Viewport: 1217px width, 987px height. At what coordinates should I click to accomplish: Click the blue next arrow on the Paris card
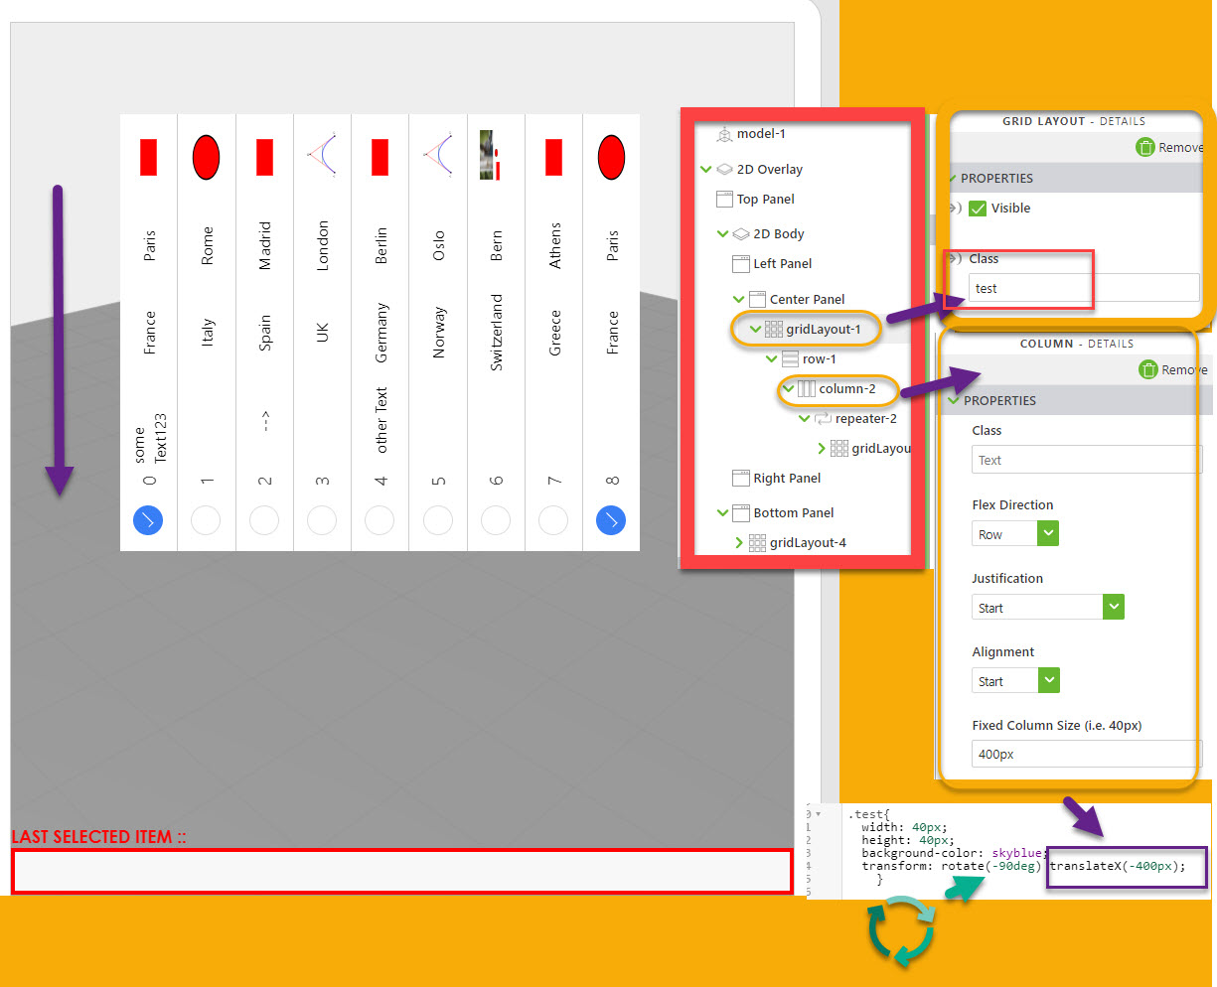click(147, 520)
